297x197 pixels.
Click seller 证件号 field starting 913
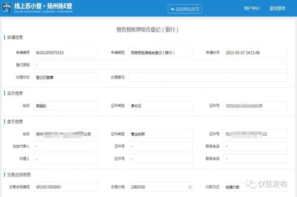[x=255, y=134]
